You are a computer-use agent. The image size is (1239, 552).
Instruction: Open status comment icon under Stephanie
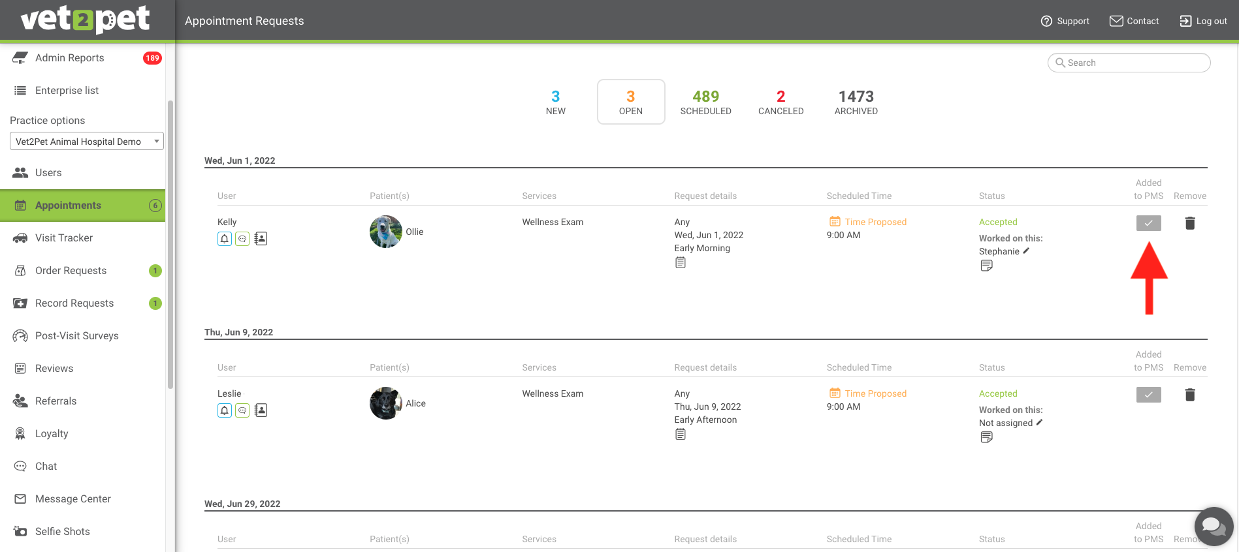click(986, 266)
